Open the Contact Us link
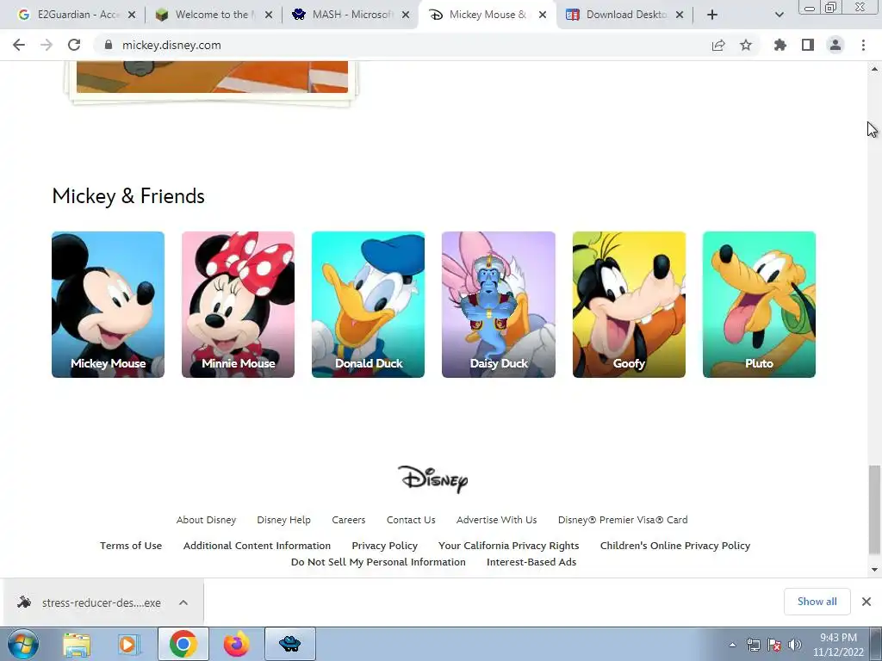Viewport: 882px width, 661px height. pyautogui.click(x=411, y=520)
